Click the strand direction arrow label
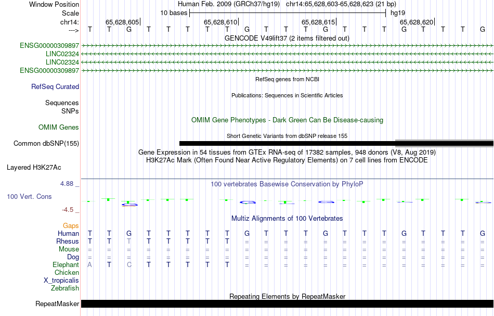494x316 pixels. [74, 30]
